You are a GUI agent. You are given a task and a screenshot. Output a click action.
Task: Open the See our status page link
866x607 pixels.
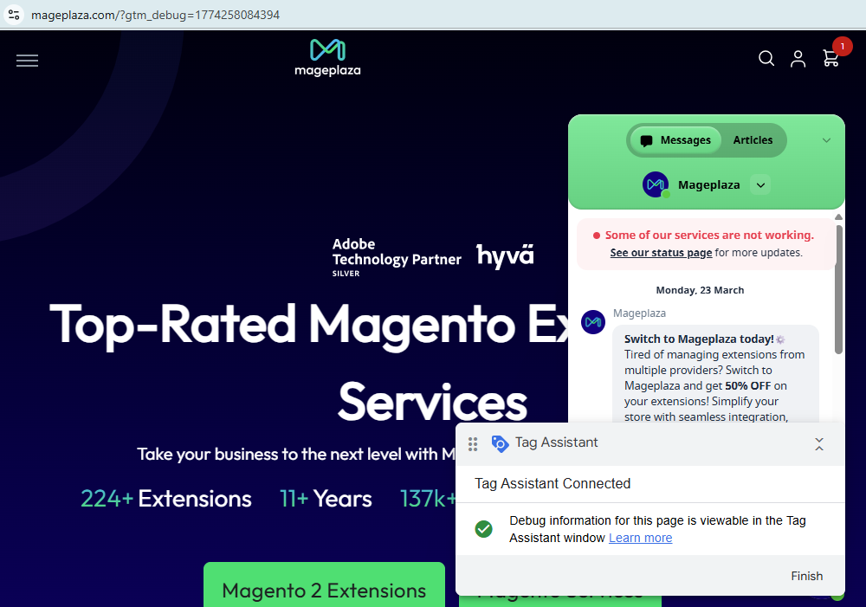pos(661,253)
